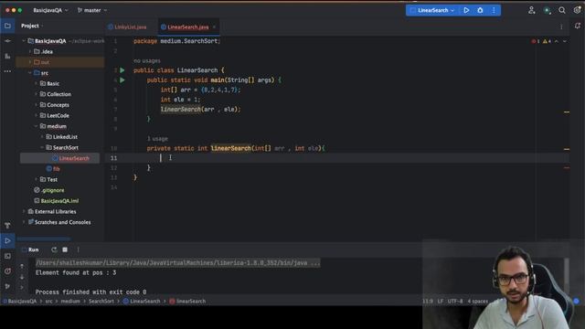Open the master branch dropdown

click(x=91, y=10)
